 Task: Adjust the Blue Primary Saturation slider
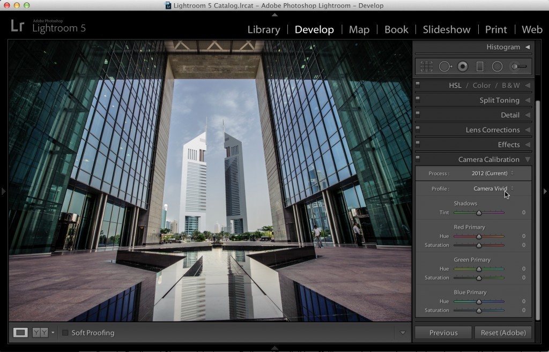(x=479, y=310)
